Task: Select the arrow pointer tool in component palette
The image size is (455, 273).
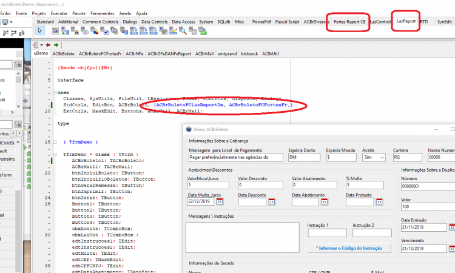Action: coord(40,30)
